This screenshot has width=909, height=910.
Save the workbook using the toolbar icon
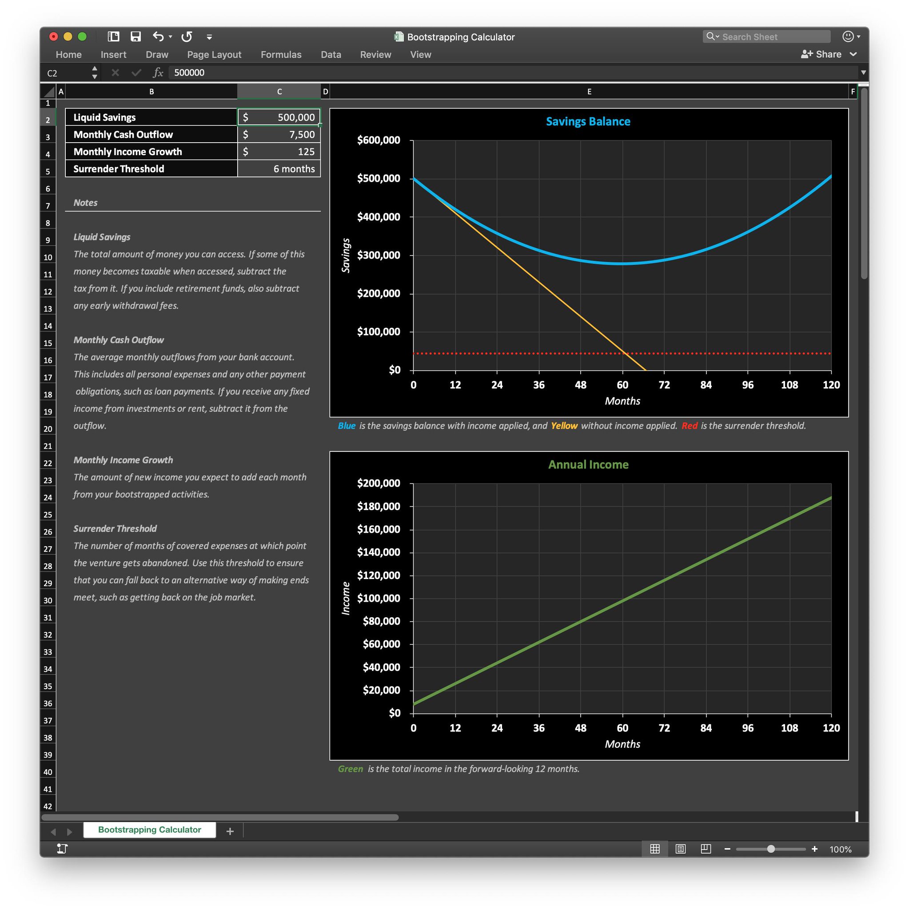point(136,36)
